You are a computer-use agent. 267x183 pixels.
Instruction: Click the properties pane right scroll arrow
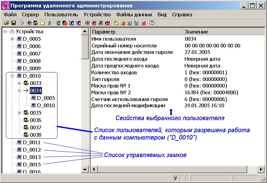pyautogui.click(x=261, y=169)
